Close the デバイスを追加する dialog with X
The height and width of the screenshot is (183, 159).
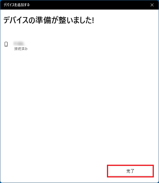[x=152, y=5]
